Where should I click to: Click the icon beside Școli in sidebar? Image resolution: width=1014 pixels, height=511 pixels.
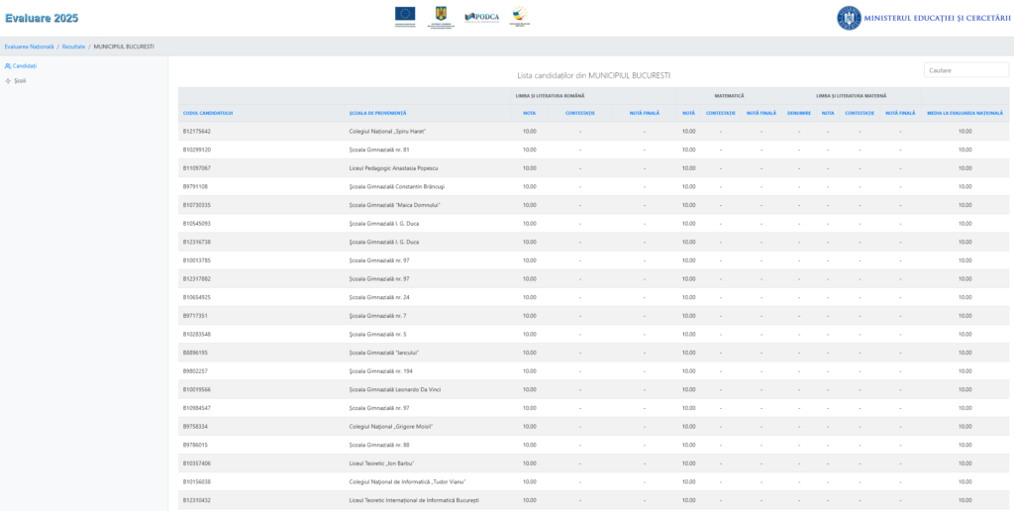(x=8, y=81)
